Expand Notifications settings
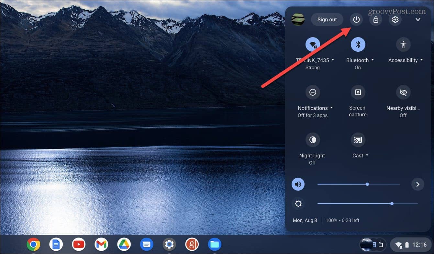The height and width of the screenshot is (254, 434). pyautogui.click(x=331, y=108)
